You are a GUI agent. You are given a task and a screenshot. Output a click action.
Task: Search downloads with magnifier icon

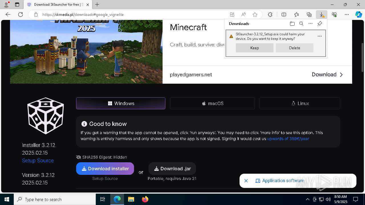[301, 24]
